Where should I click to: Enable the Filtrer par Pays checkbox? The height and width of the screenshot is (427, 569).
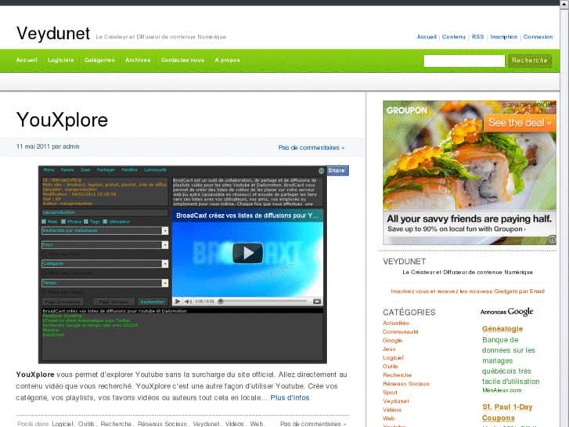coord(44,254)
